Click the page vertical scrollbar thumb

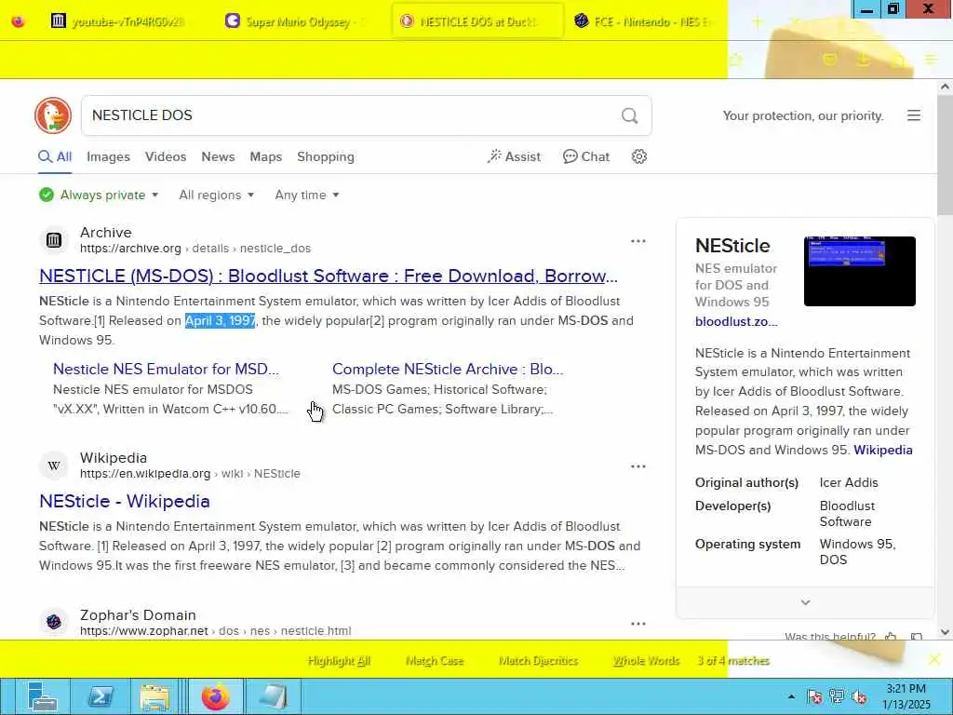pyautogui.click(x=945, y=156)
